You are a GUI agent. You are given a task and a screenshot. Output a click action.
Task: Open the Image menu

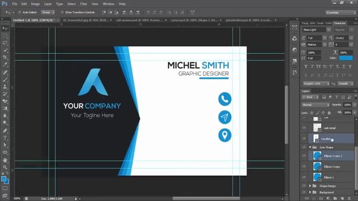click(x=35, y=4)
